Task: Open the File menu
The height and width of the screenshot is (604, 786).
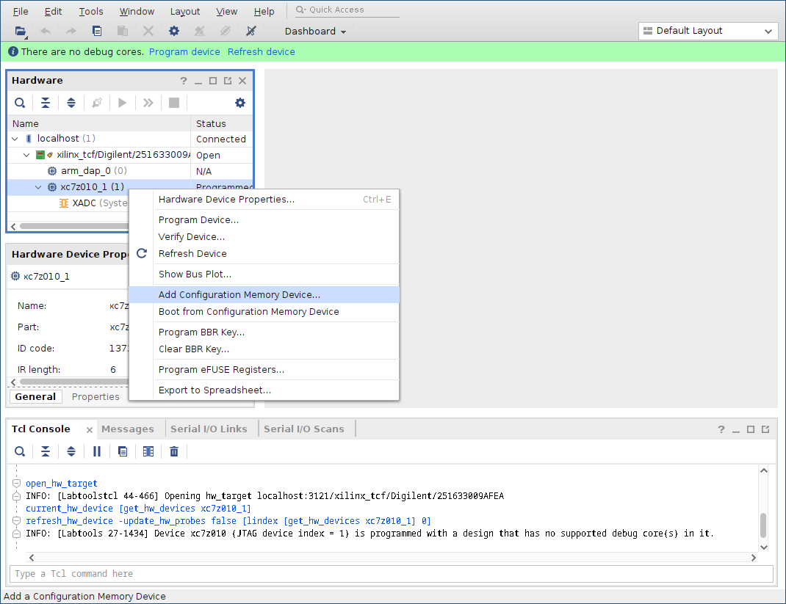Action: pyautogui.click(x=21, y=12)
